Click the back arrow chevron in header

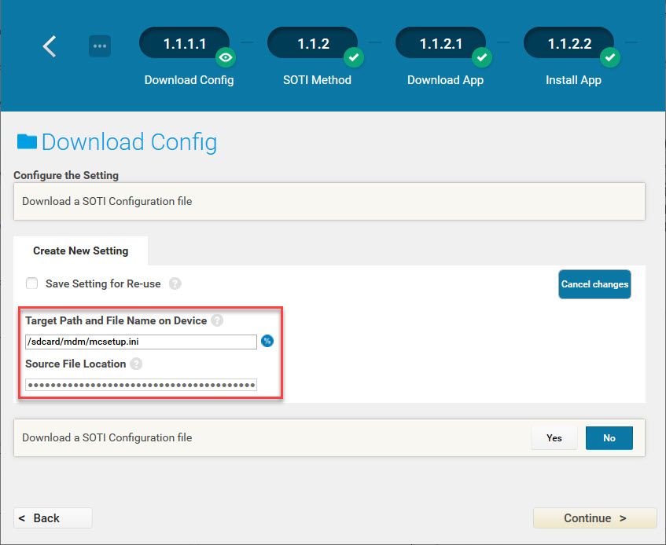pyautogui.click(x=50, y=46)
